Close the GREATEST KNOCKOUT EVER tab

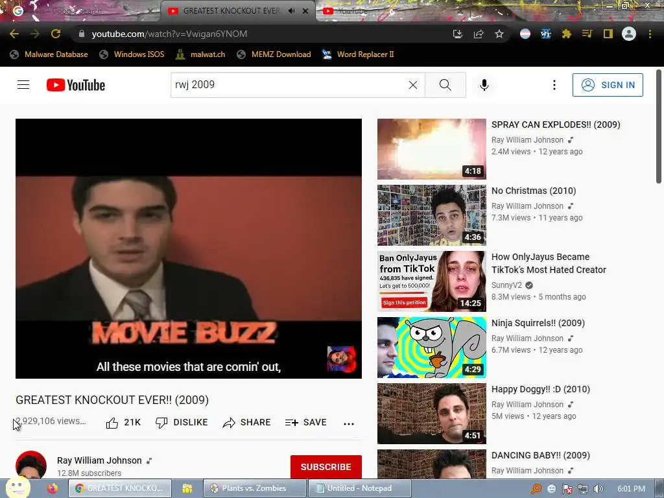(x=305, y=11)
